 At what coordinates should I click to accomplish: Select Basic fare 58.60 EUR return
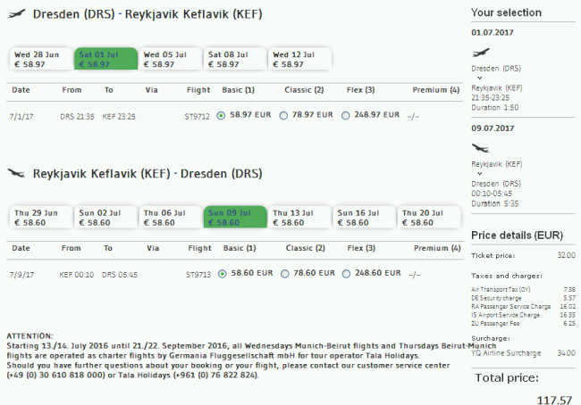[x=222, y=274]
